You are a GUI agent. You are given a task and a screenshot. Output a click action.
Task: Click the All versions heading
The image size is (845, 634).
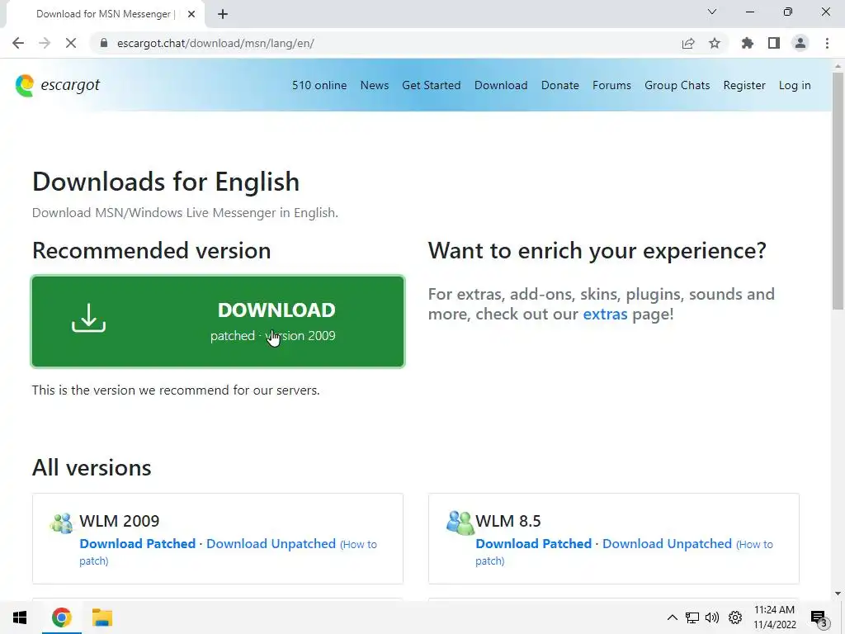click(x=92, y=467)
